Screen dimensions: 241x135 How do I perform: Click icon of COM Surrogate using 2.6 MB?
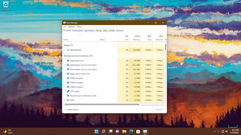[68, 87]
